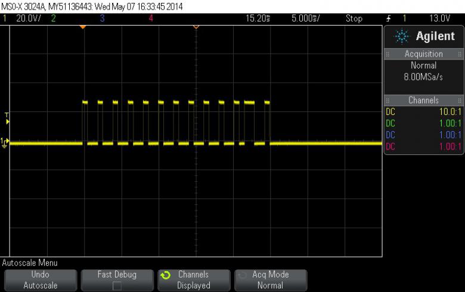Toggle channel 3 in the top bar
Viewport: 465px width, 292px height.
(x=102, y=18)
